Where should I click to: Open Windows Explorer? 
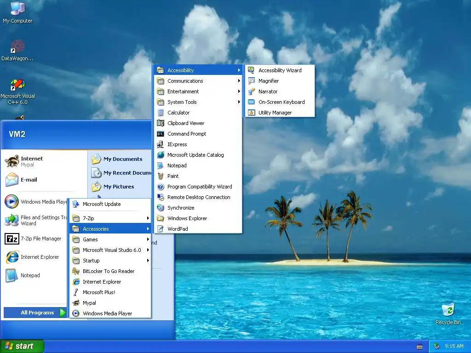tap(198, 218)
